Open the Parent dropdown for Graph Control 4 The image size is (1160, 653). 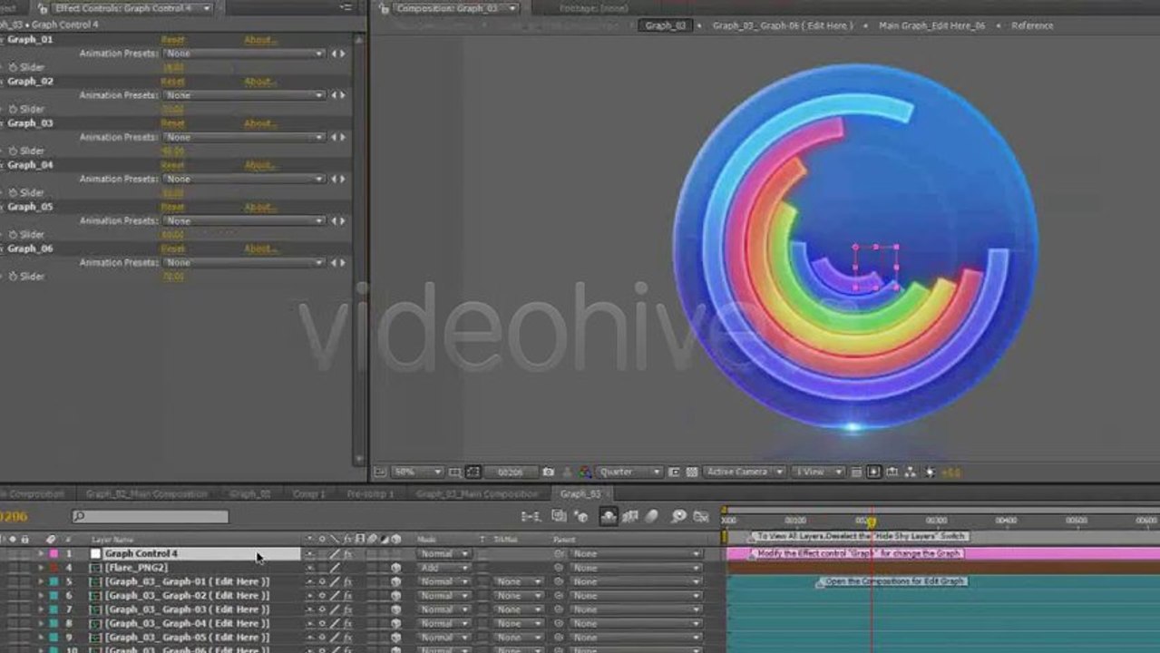[x=637, y=553]
